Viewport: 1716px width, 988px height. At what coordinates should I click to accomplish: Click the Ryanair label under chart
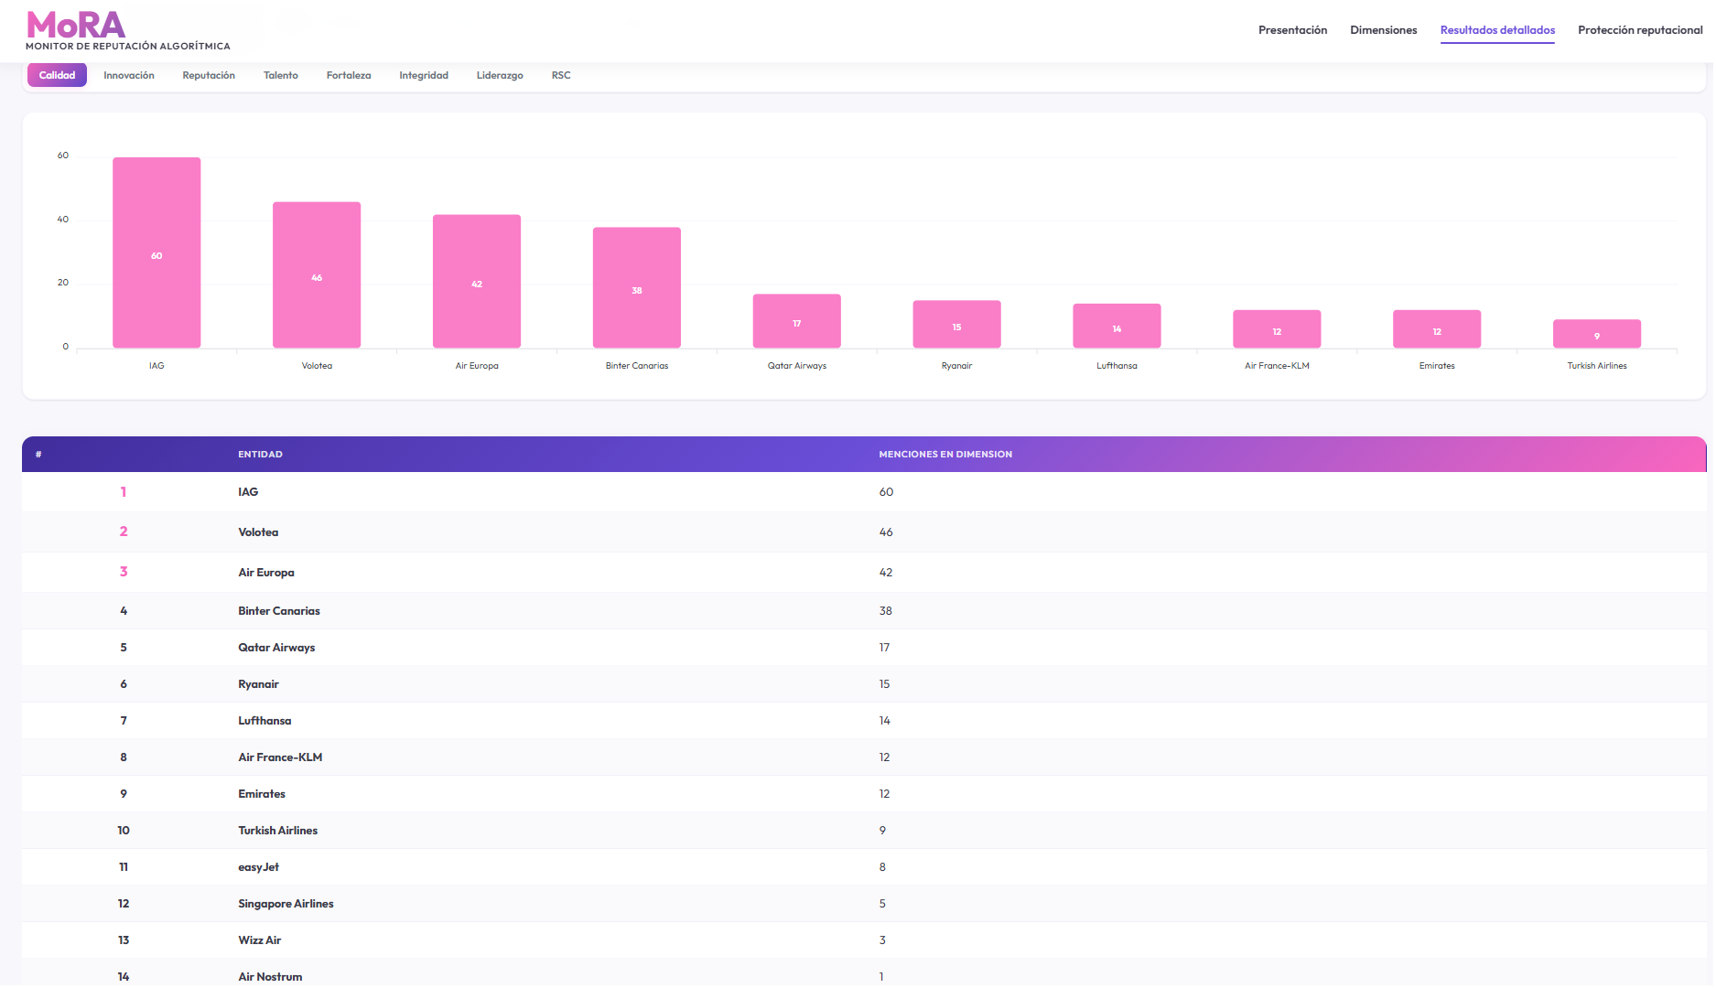[x=956, y=366]
